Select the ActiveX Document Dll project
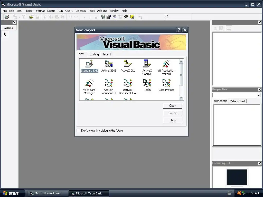Screen dimensions: 263x197 pos(109,87)
